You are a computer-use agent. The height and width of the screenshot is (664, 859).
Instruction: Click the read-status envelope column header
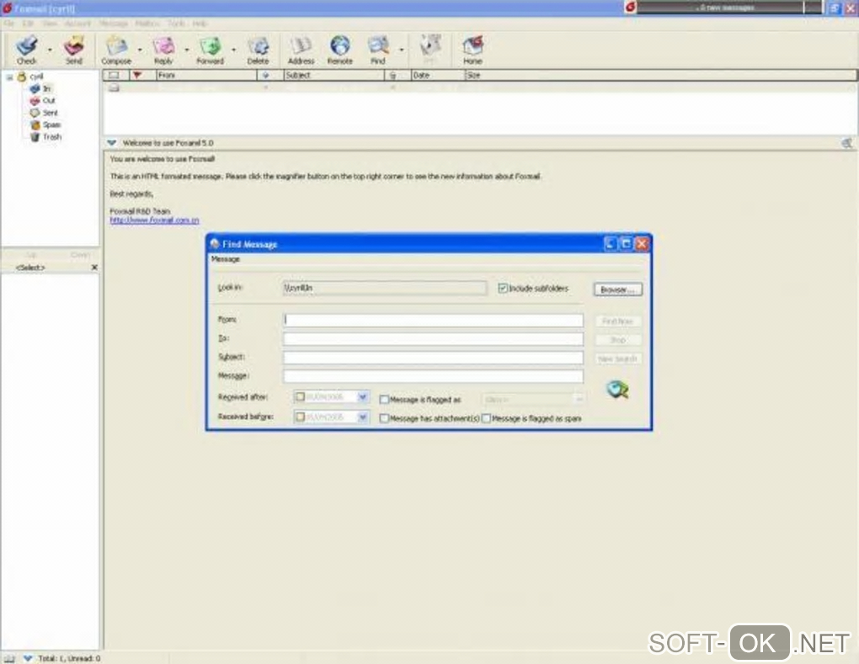[114, 75]
